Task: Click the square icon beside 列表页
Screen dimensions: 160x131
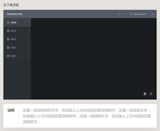Action: 8,56
